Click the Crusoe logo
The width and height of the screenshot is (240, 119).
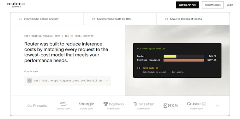point(196,104)
